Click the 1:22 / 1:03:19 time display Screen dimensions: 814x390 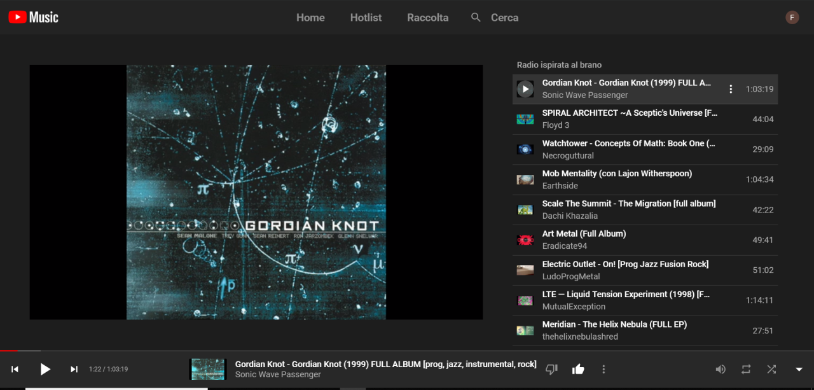click(x=108, y=369)
